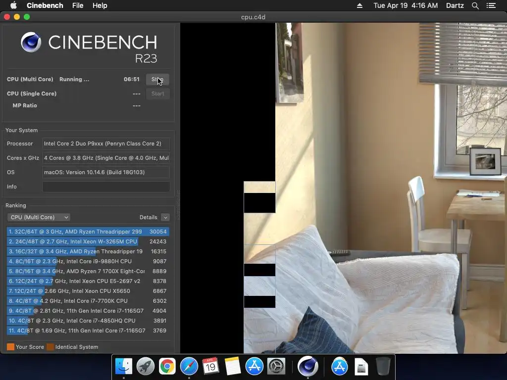Select the AMD Ryzen Threadripper 299 ranking row
The image size is (507, 380).
[x=88, y=232]
